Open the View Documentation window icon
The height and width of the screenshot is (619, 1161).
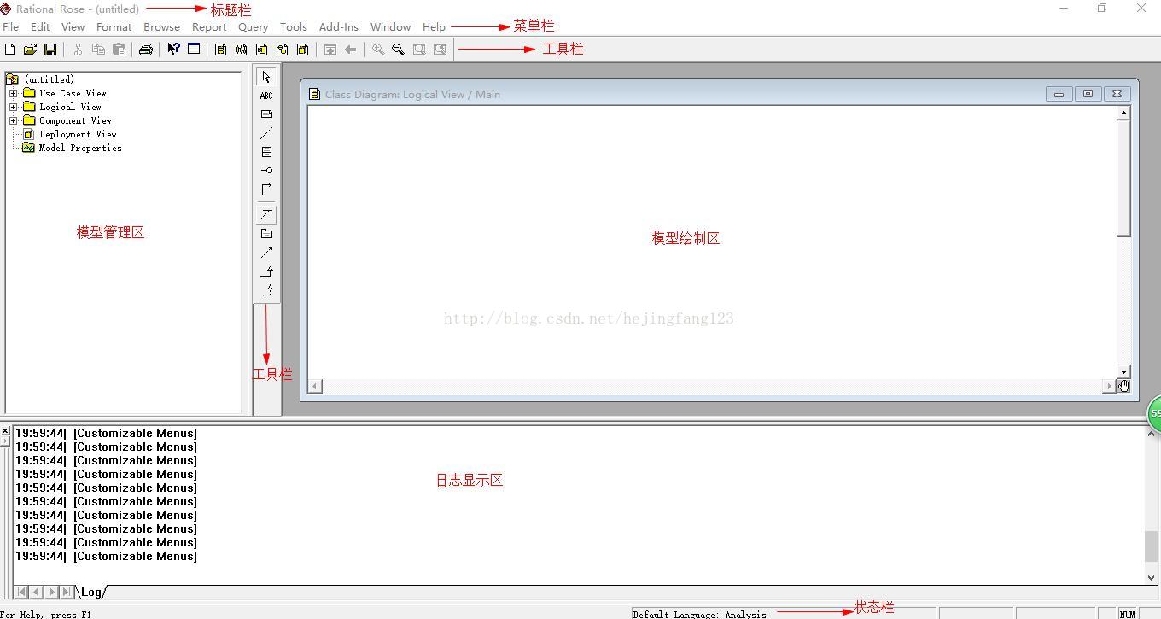(x=194, y=50)
